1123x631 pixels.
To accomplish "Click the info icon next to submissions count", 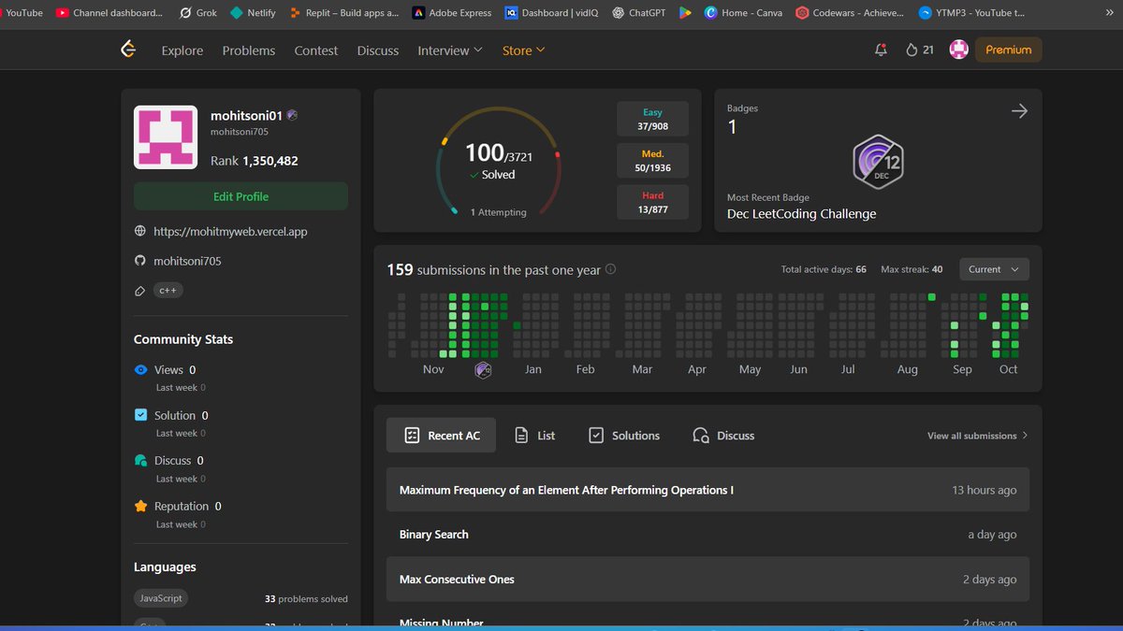I will 610,269.
